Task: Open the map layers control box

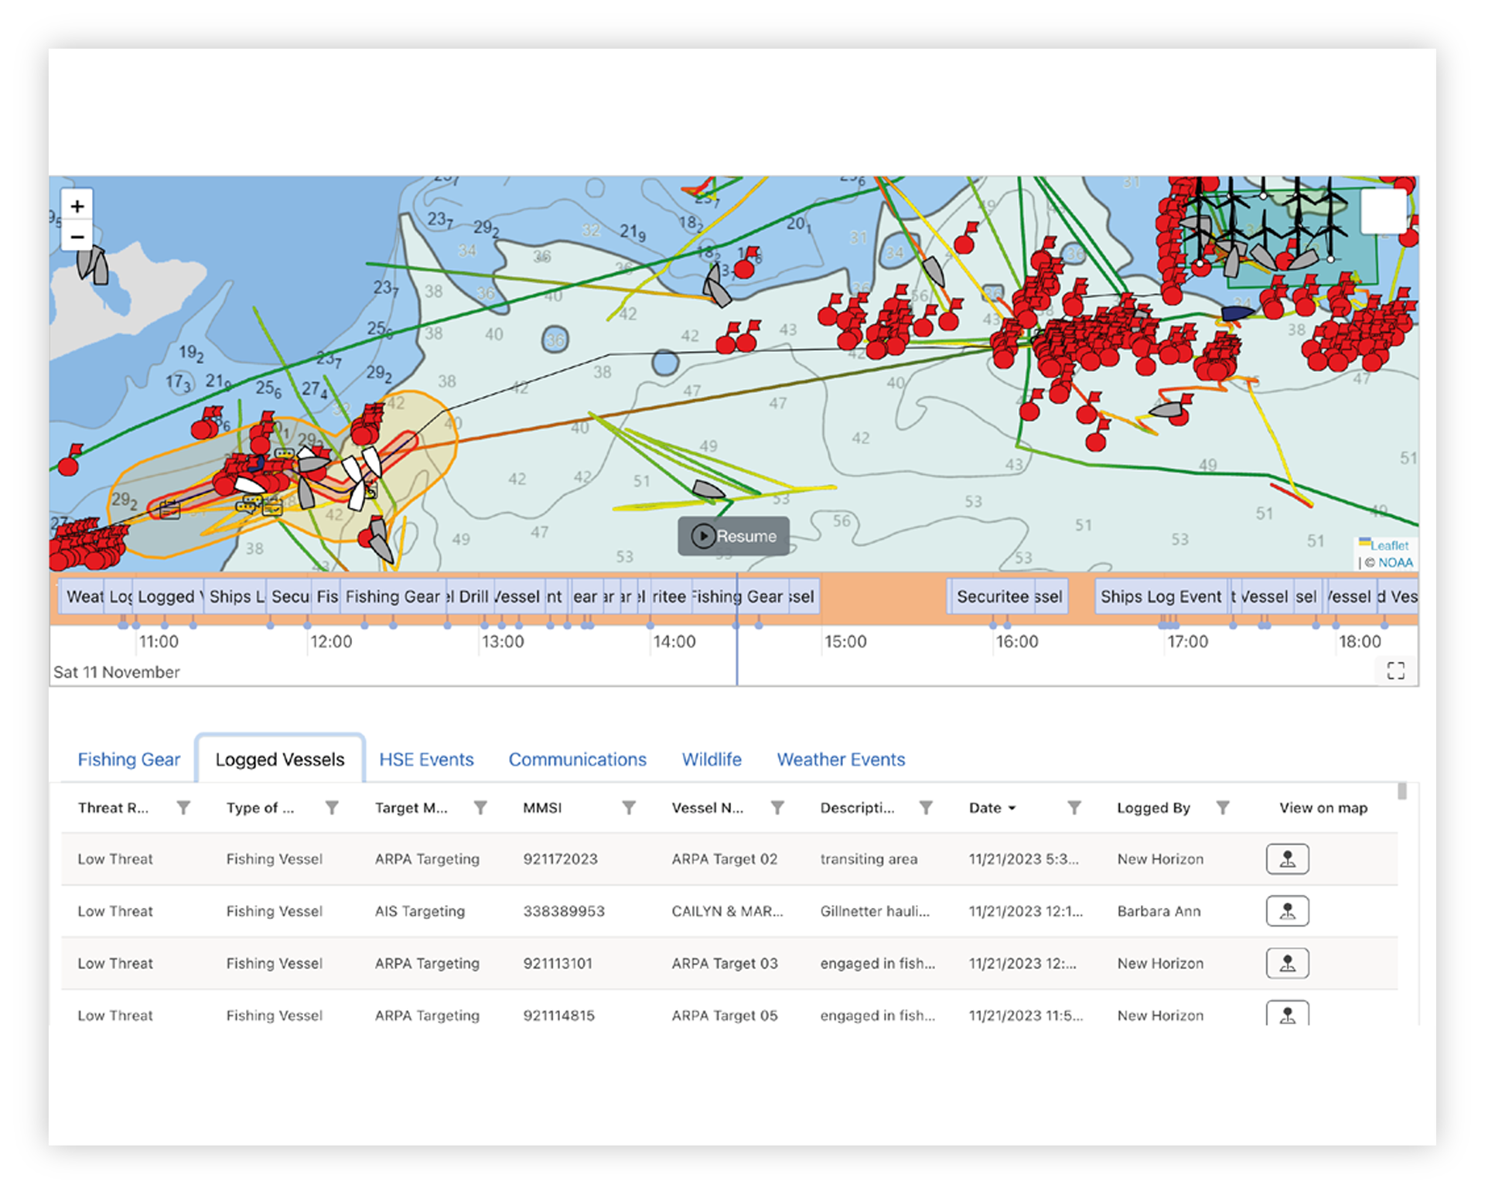Action: [x=1383, y=210]
